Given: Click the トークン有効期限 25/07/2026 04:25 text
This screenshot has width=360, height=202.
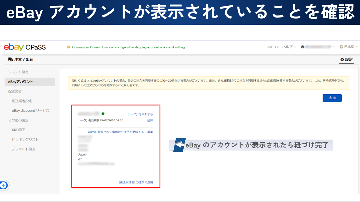Looking at the screenshot, I should click(x=101, y=120).
